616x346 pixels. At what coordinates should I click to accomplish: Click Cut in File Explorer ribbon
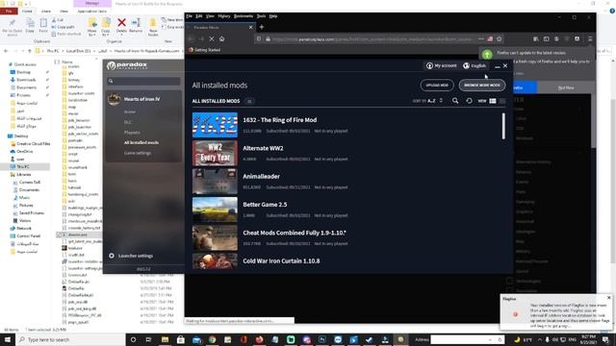pyautogui.click(x=58, y=20)
